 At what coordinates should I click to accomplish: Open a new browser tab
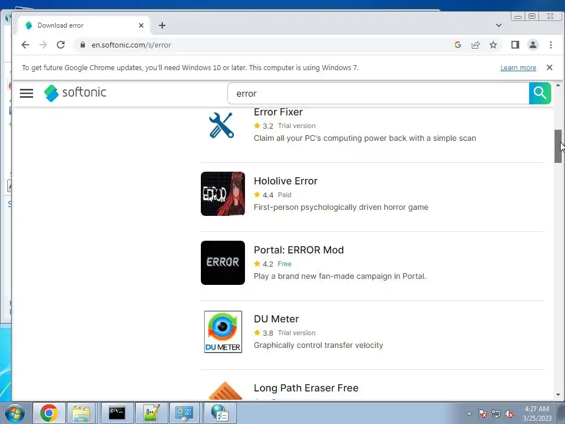(162, 25)
